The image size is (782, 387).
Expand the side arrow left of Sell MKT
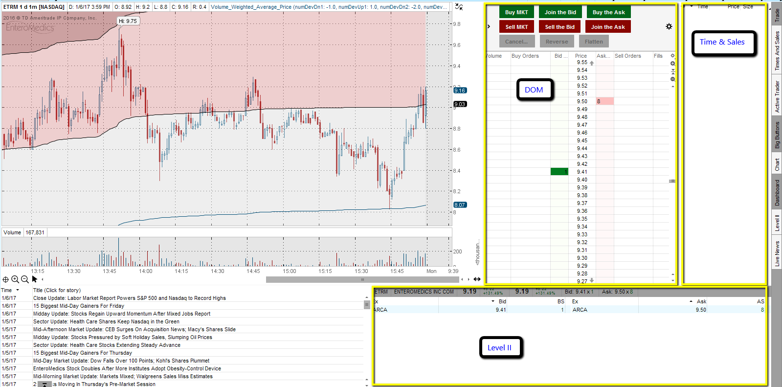pos(489,26)
